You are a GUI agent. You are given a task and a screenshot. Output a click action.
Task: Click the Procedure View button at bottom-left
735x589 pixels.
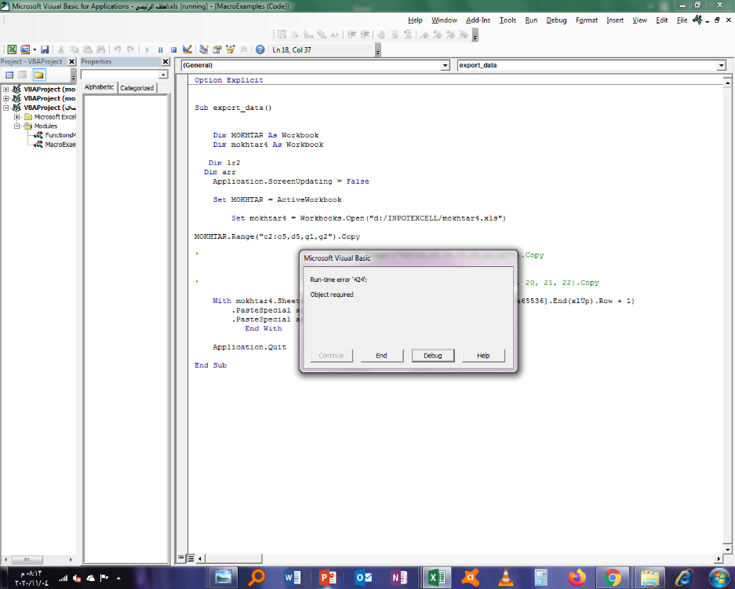pyautogui.click(x=181, y=558)
